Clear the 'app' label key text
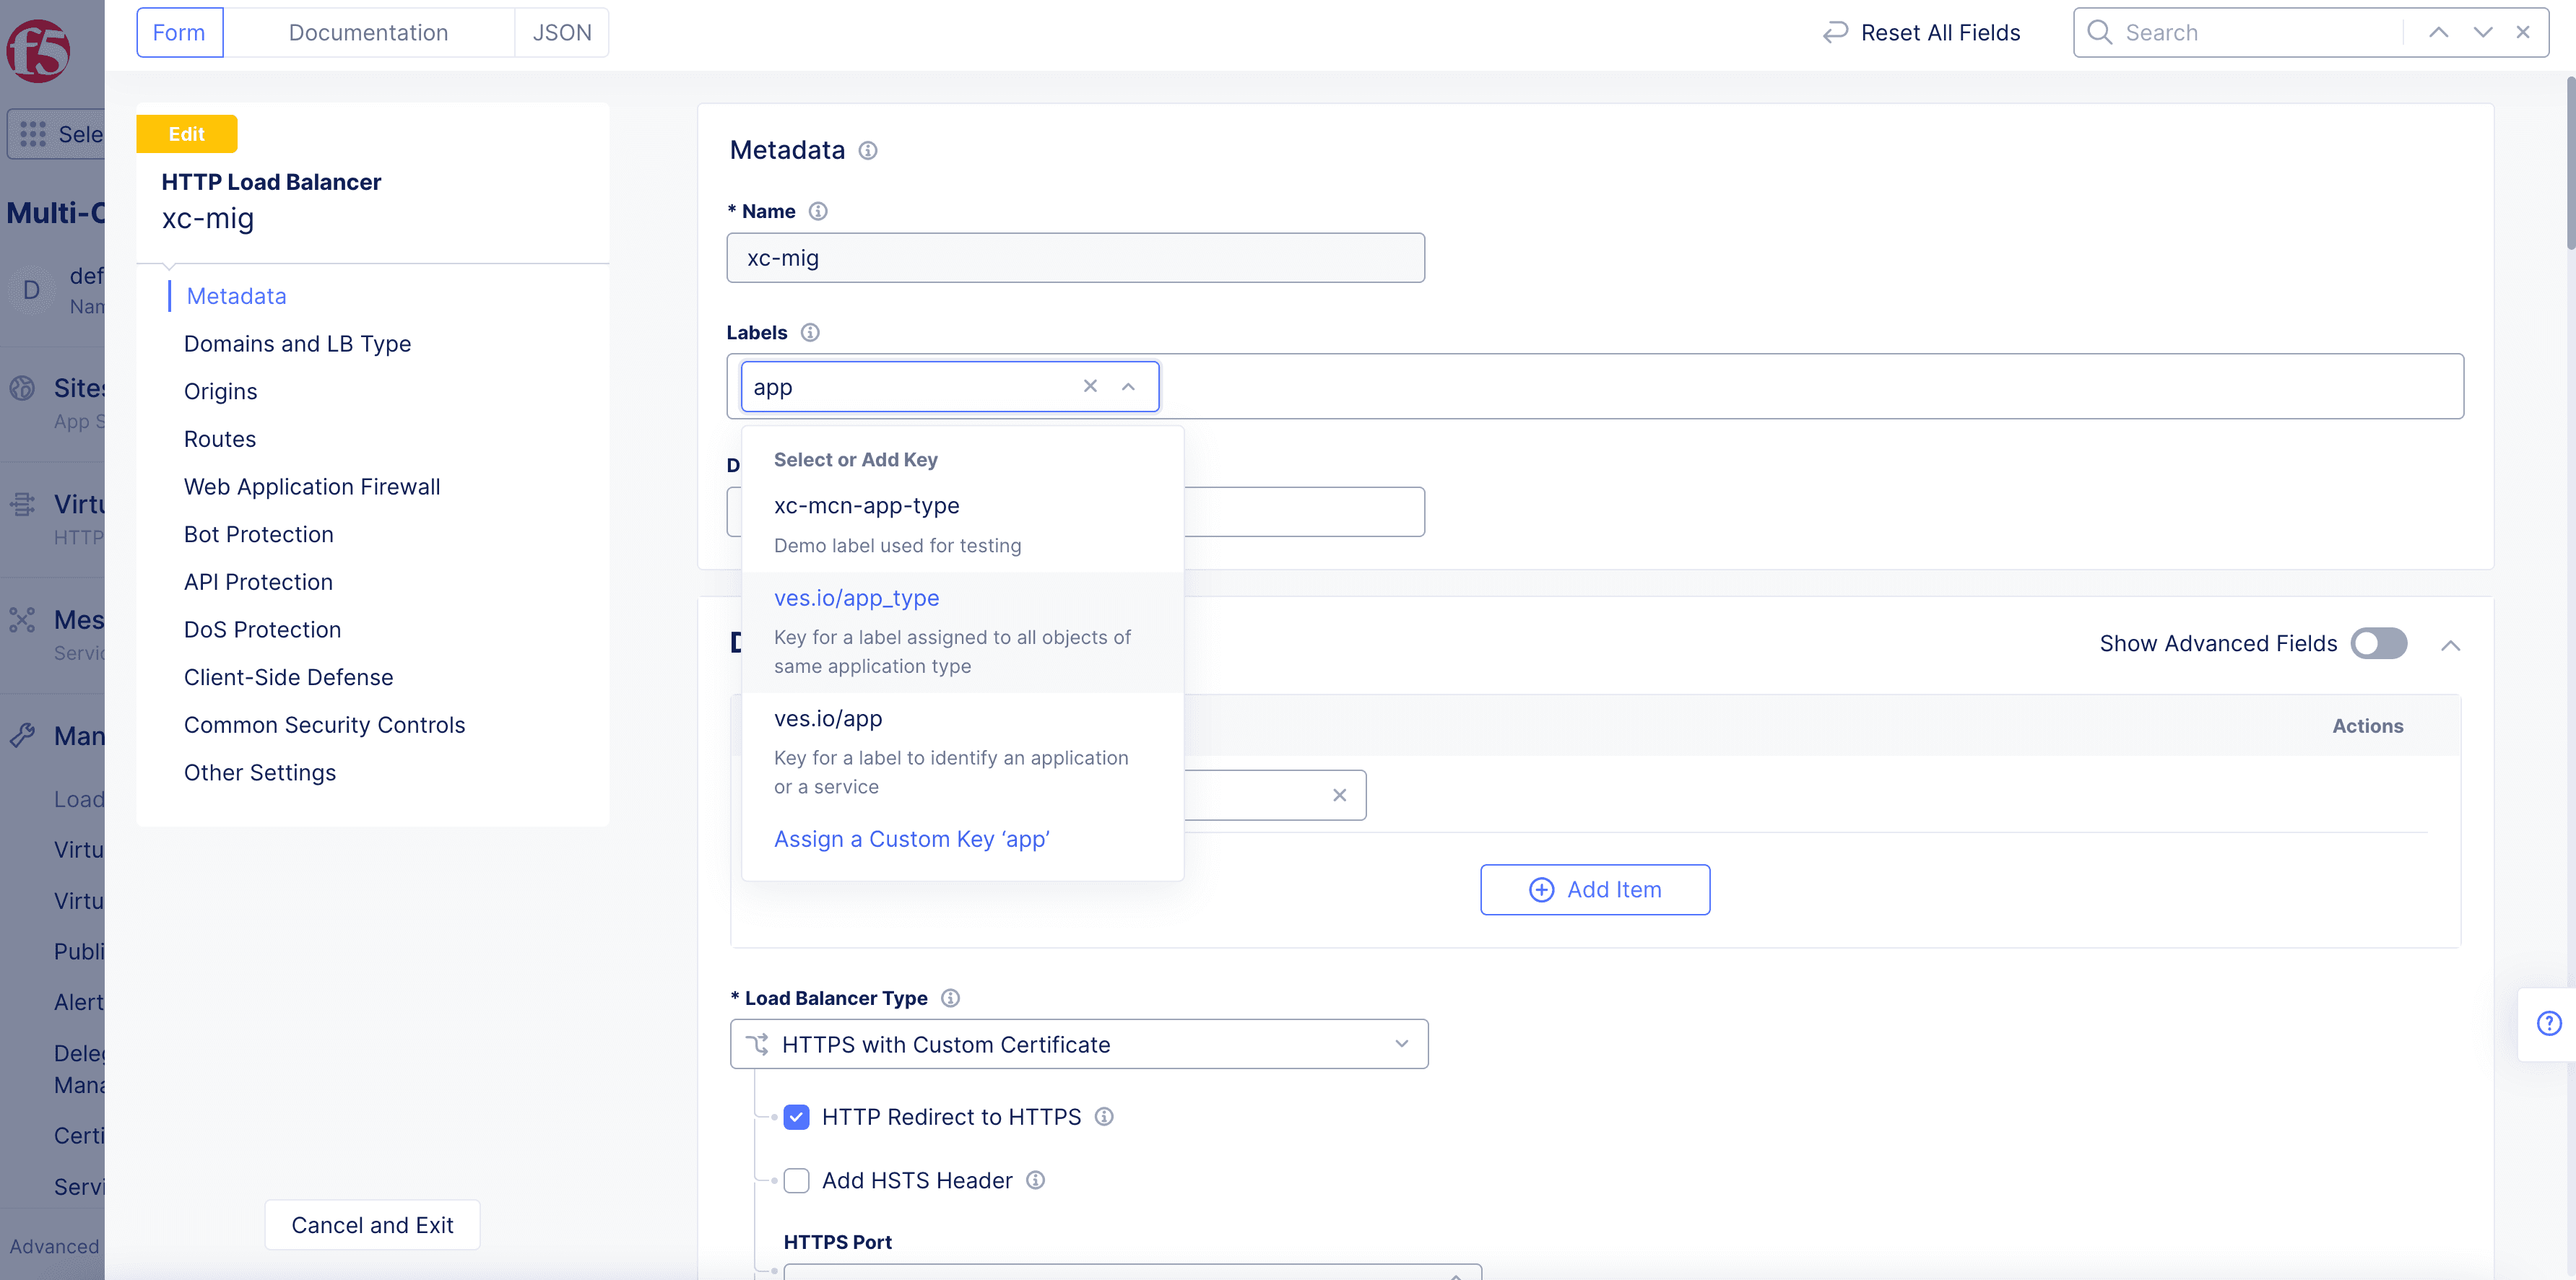 [x=1090, y=386]
